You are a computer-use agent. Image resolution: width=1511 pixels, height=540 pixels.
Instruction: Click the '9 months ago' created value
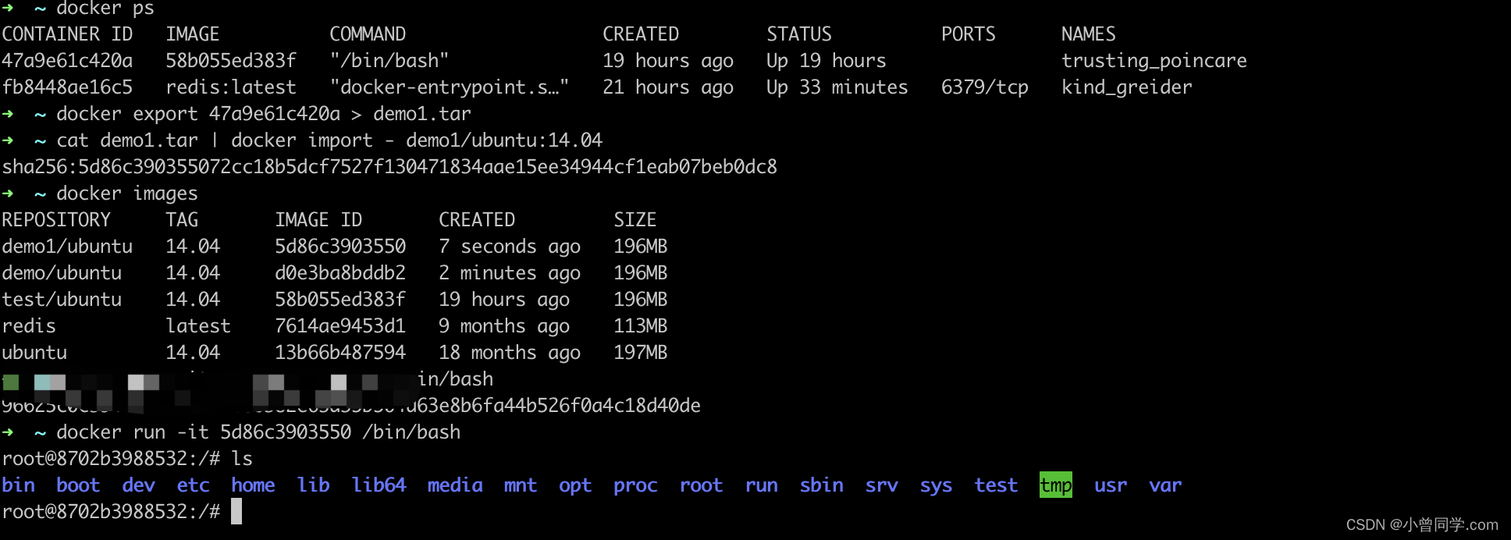[x=504, y=326]
